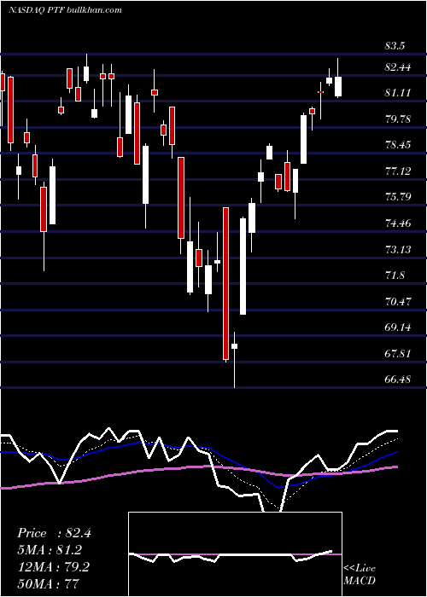
Task: Click the 5MA : 81.2 readout
Action: [50, 550]
